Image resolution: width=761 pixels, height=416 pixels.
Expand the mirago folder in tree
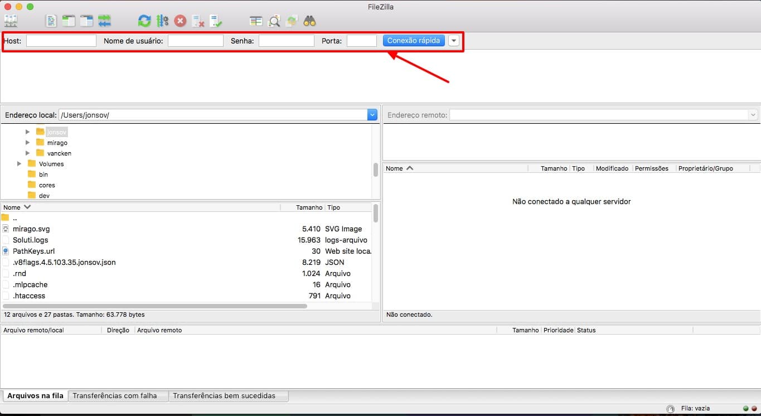27,143
